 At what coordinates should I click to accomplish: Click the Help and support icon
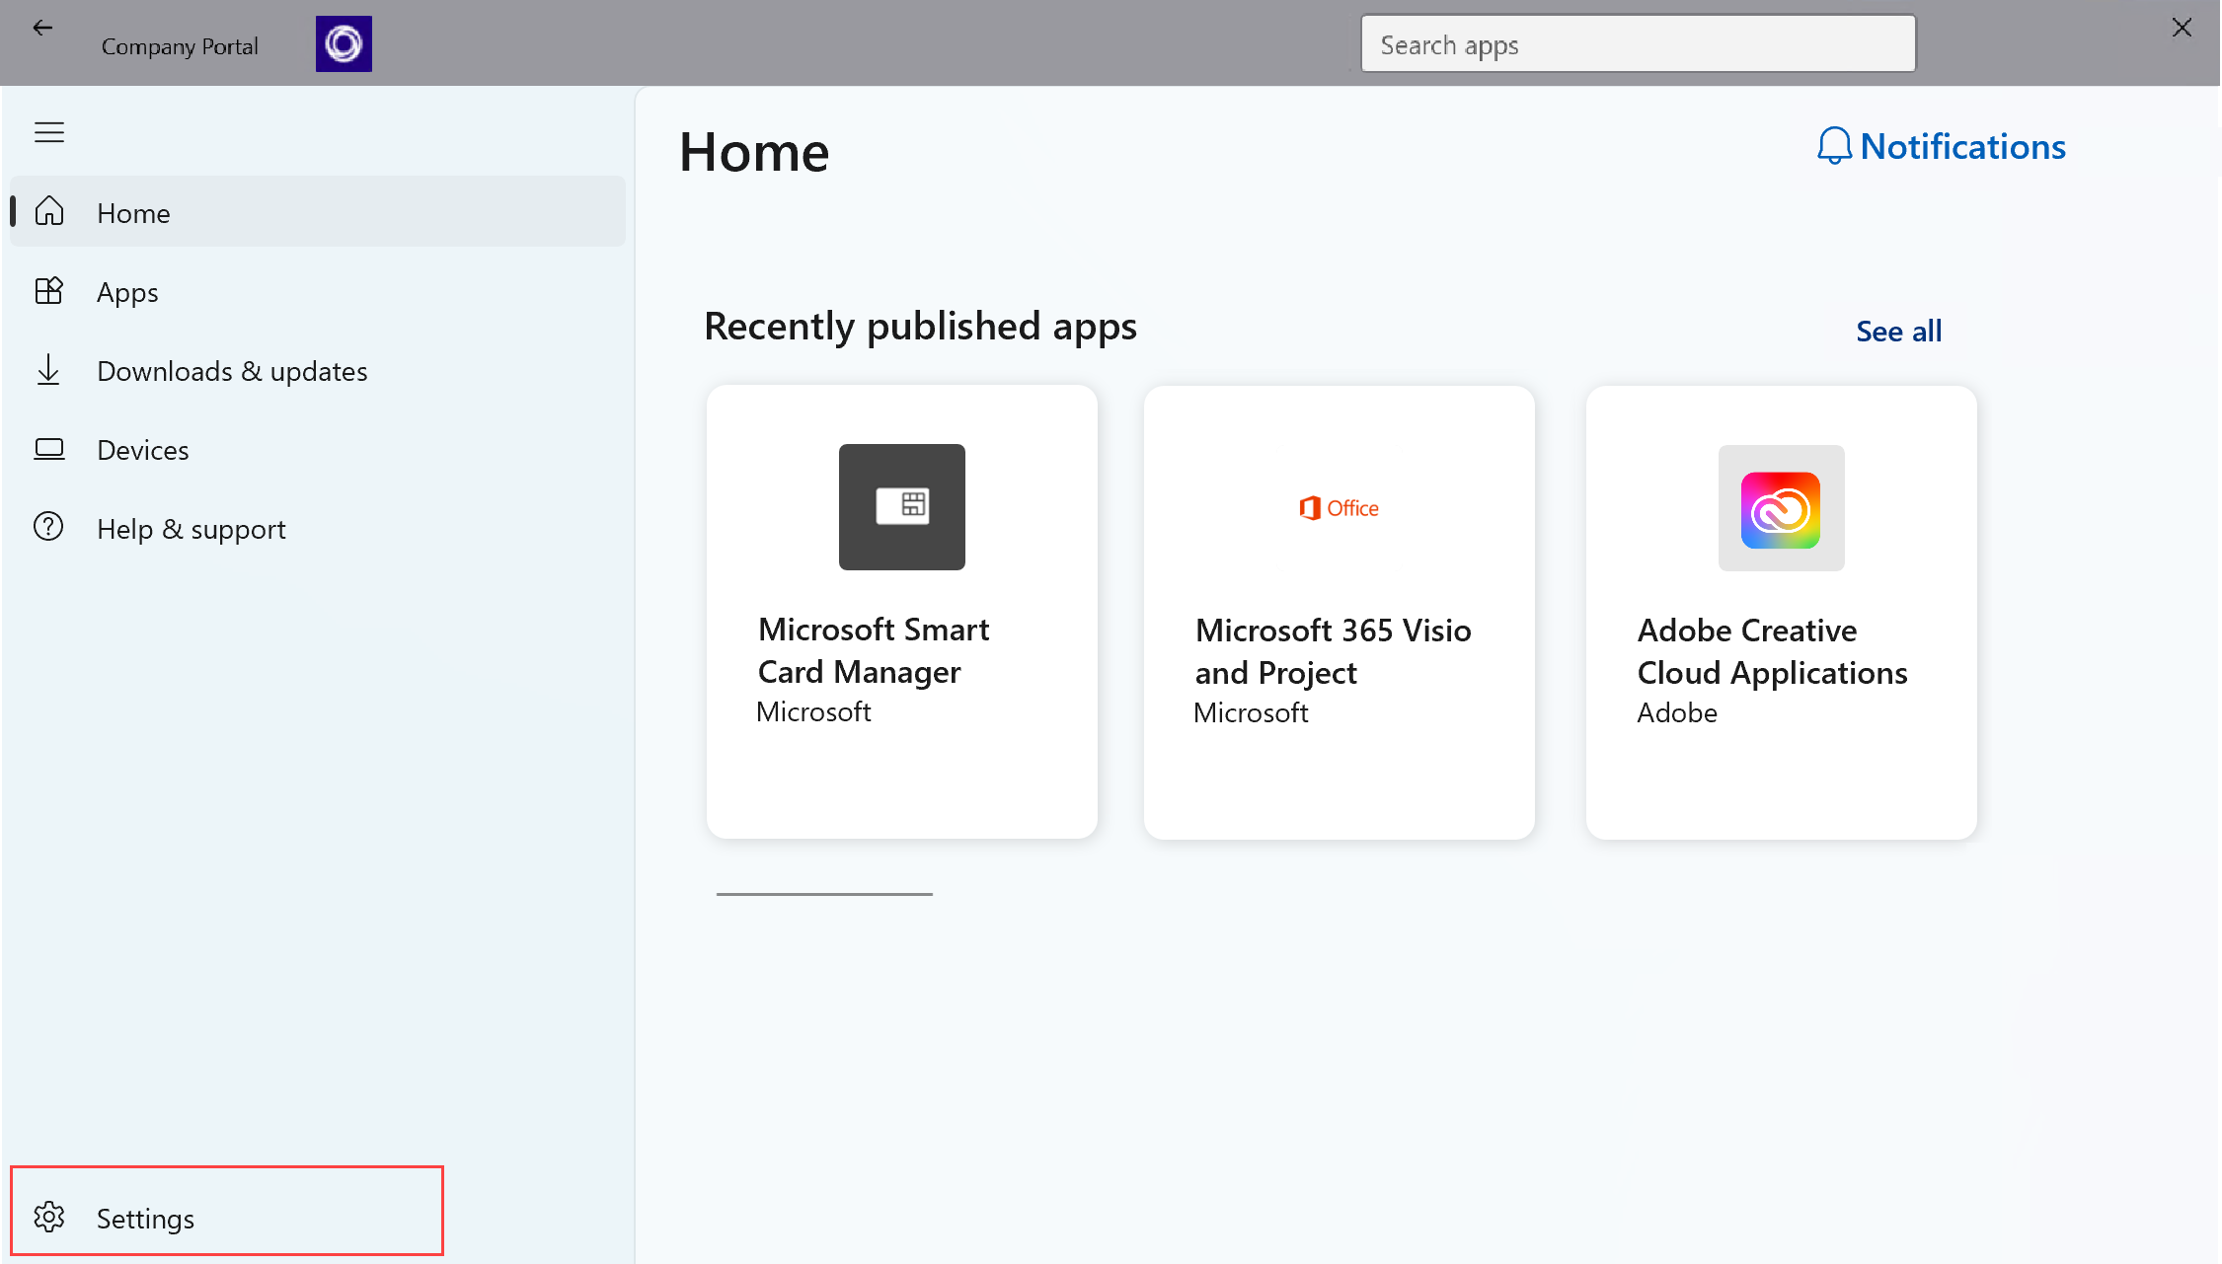coord(48,528)
